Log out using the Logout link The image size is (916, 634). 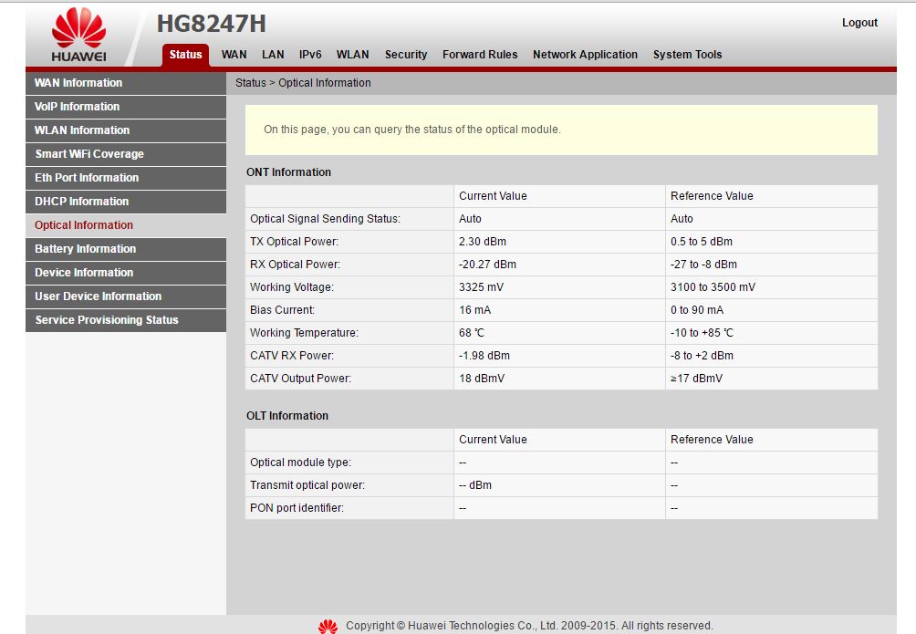pyautogui.click(x=859, y=23)
